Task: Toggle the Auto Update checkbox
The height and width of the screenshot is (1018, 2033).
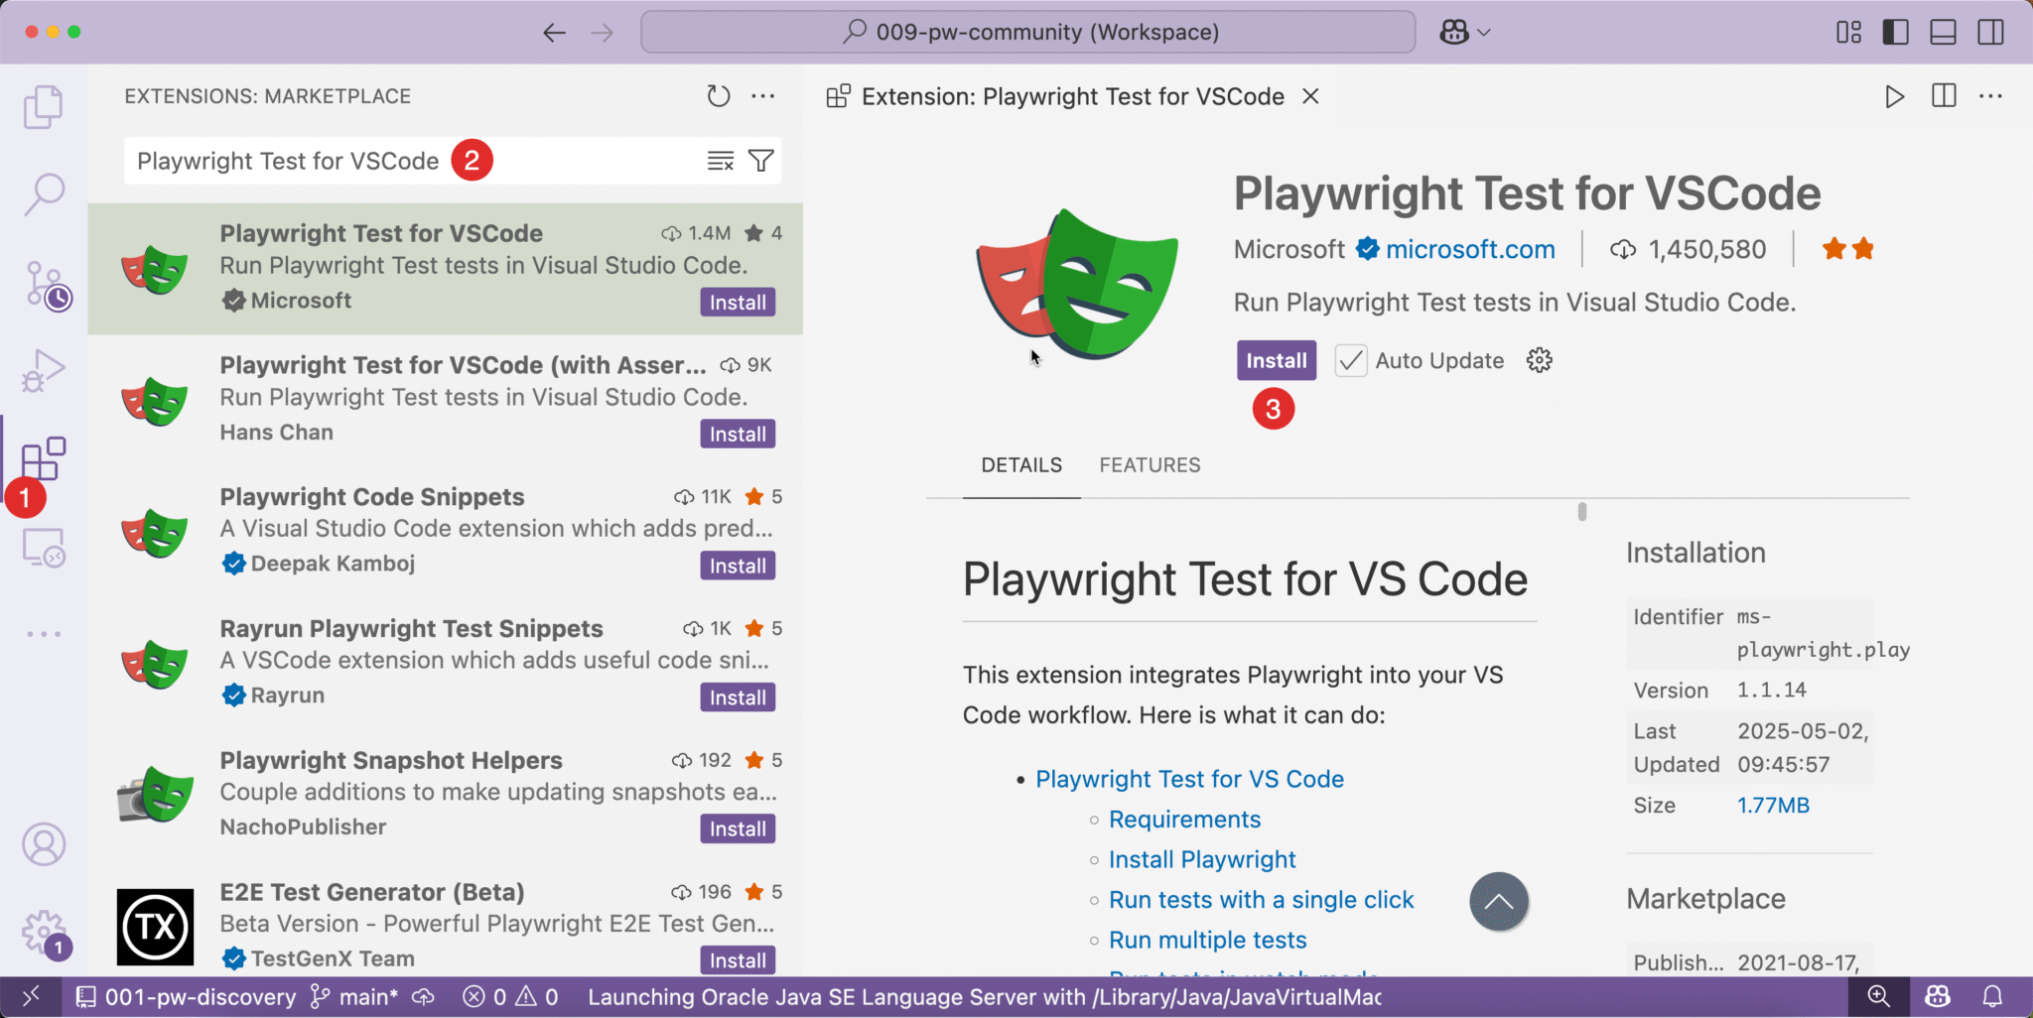Action: tap(1351, 360)
